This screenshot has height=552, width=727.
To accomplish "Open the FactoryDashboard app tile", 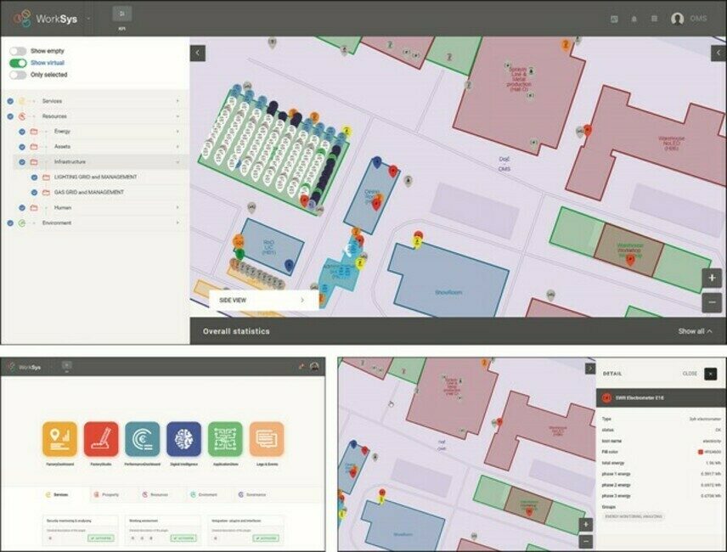I will (x=59, y=438).
